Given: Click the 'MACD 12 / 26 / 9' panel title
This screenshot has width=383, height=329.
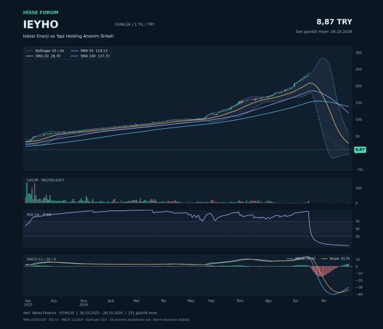Looking at the screenshot, I should coord(41,259).
